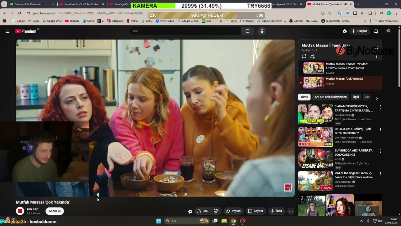
Task: Click the Paylaş share button
Action: coord(233,211)
